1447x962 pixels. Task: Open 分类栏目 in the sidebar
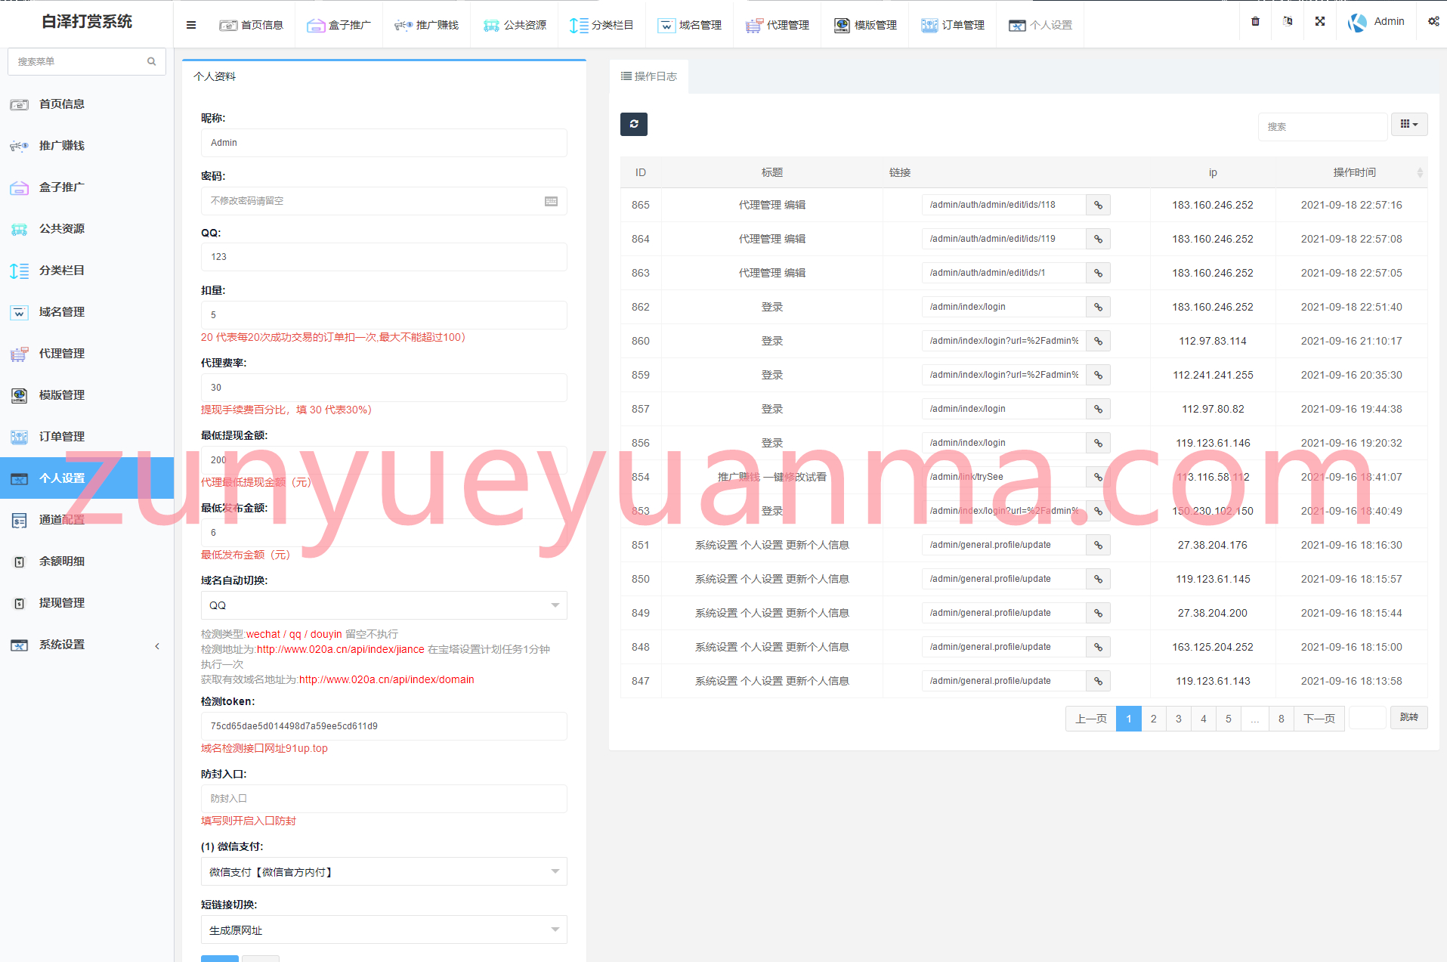pyautogui.click(x=87, y=271)
